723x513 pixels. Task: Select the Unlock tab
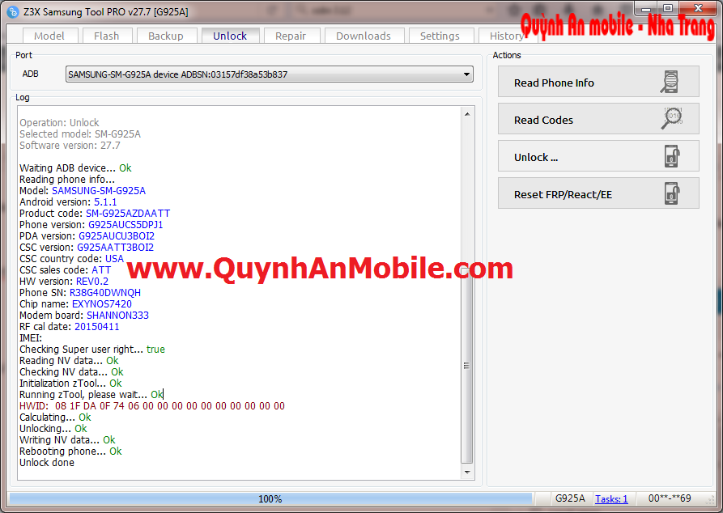(230, 36)
